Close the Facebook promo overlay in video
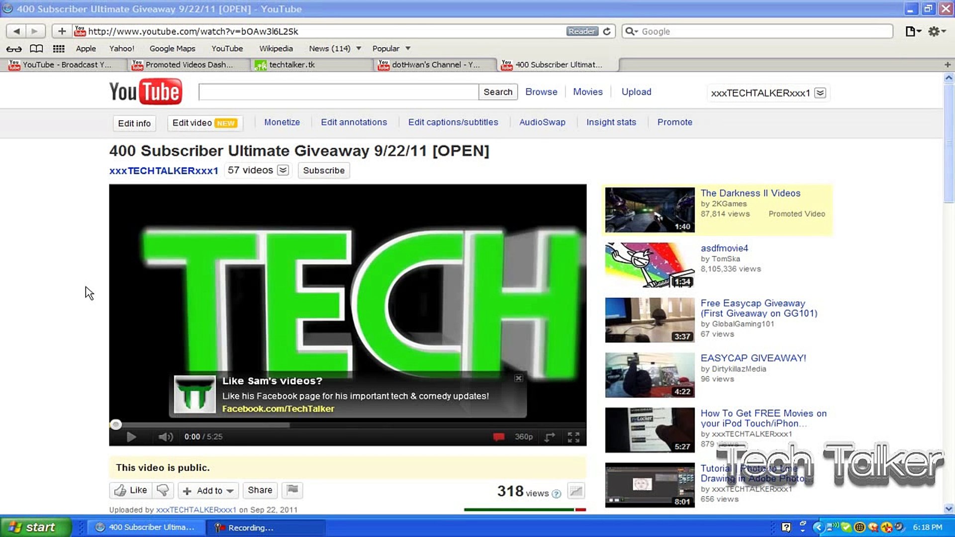This screenshot has width=955, height=537. click(x=518, y=378)
